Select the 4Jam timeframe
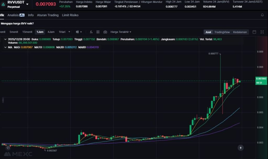Viewport: 268px width, 159px height. coord(51,32)
